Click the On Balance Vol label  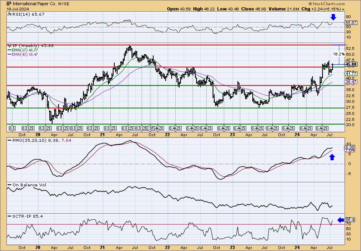[29, 185]
